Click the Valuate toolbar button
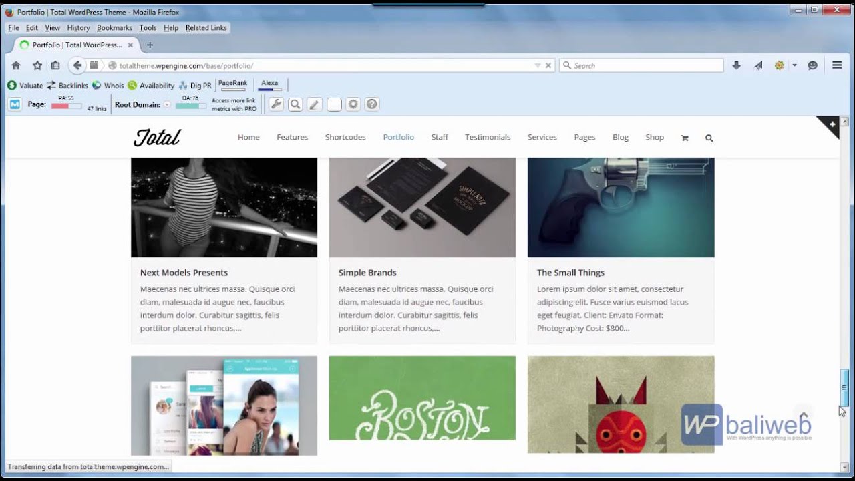Image resolution: width=855 pixels, height=481 pixels. coord(25,86)
